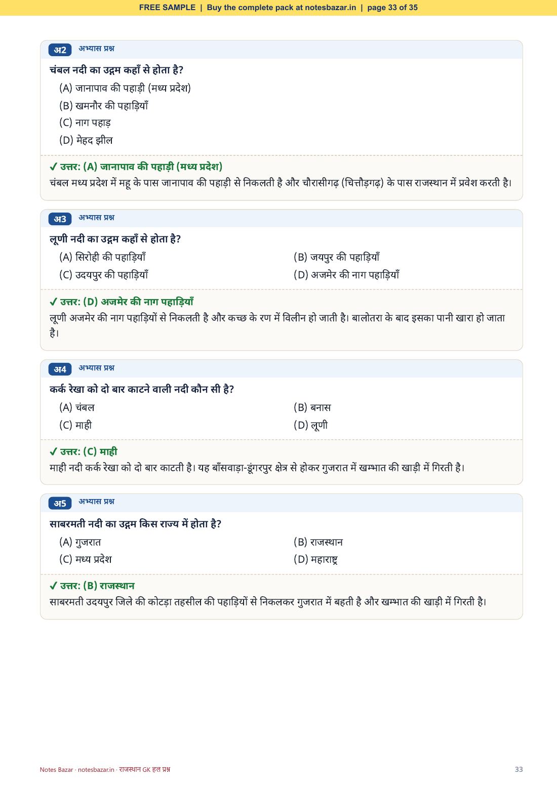The width and height of the screenshot is (557, 788).
Task: Pick option (D) महाराष्ट्र
Action: coord(315,559)
